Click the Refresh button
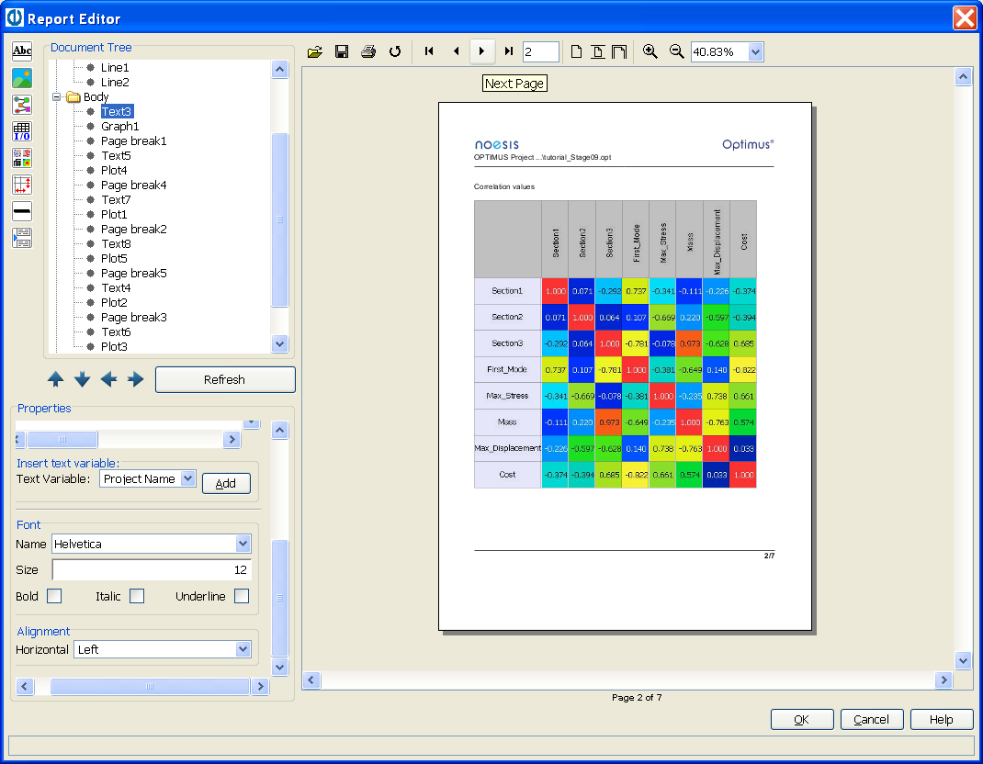983x764 pixels. [x=225, y=379]
